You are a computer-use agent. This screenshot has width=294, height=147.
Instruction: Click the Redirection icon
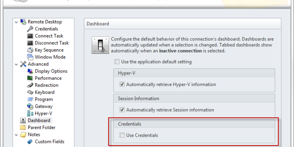coord(30,85)
